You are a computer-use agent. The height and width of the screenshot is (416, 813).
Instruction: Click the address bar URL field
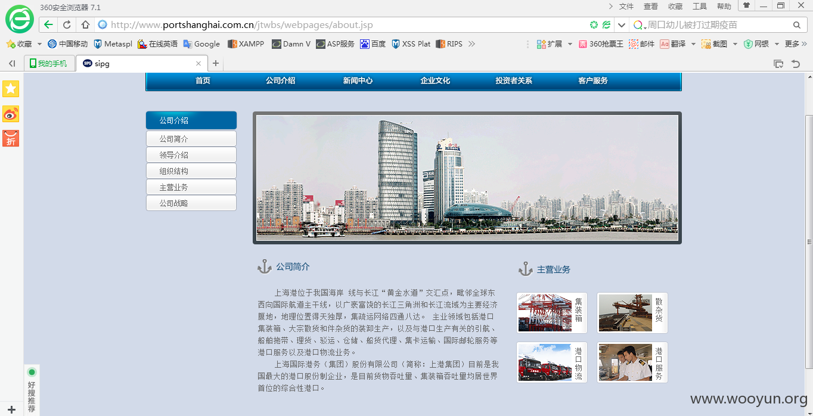coord(340,24)
